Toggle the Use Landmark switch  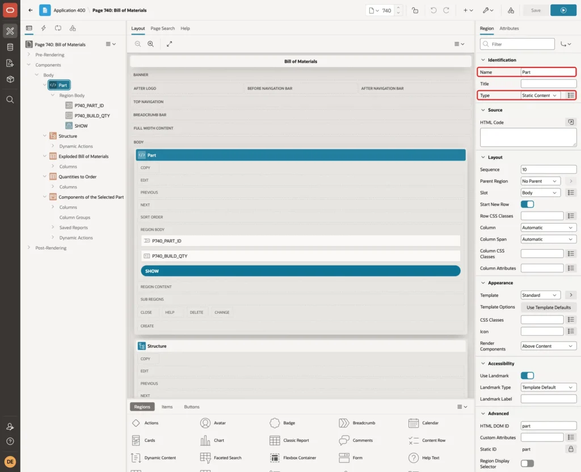(527, 376)
